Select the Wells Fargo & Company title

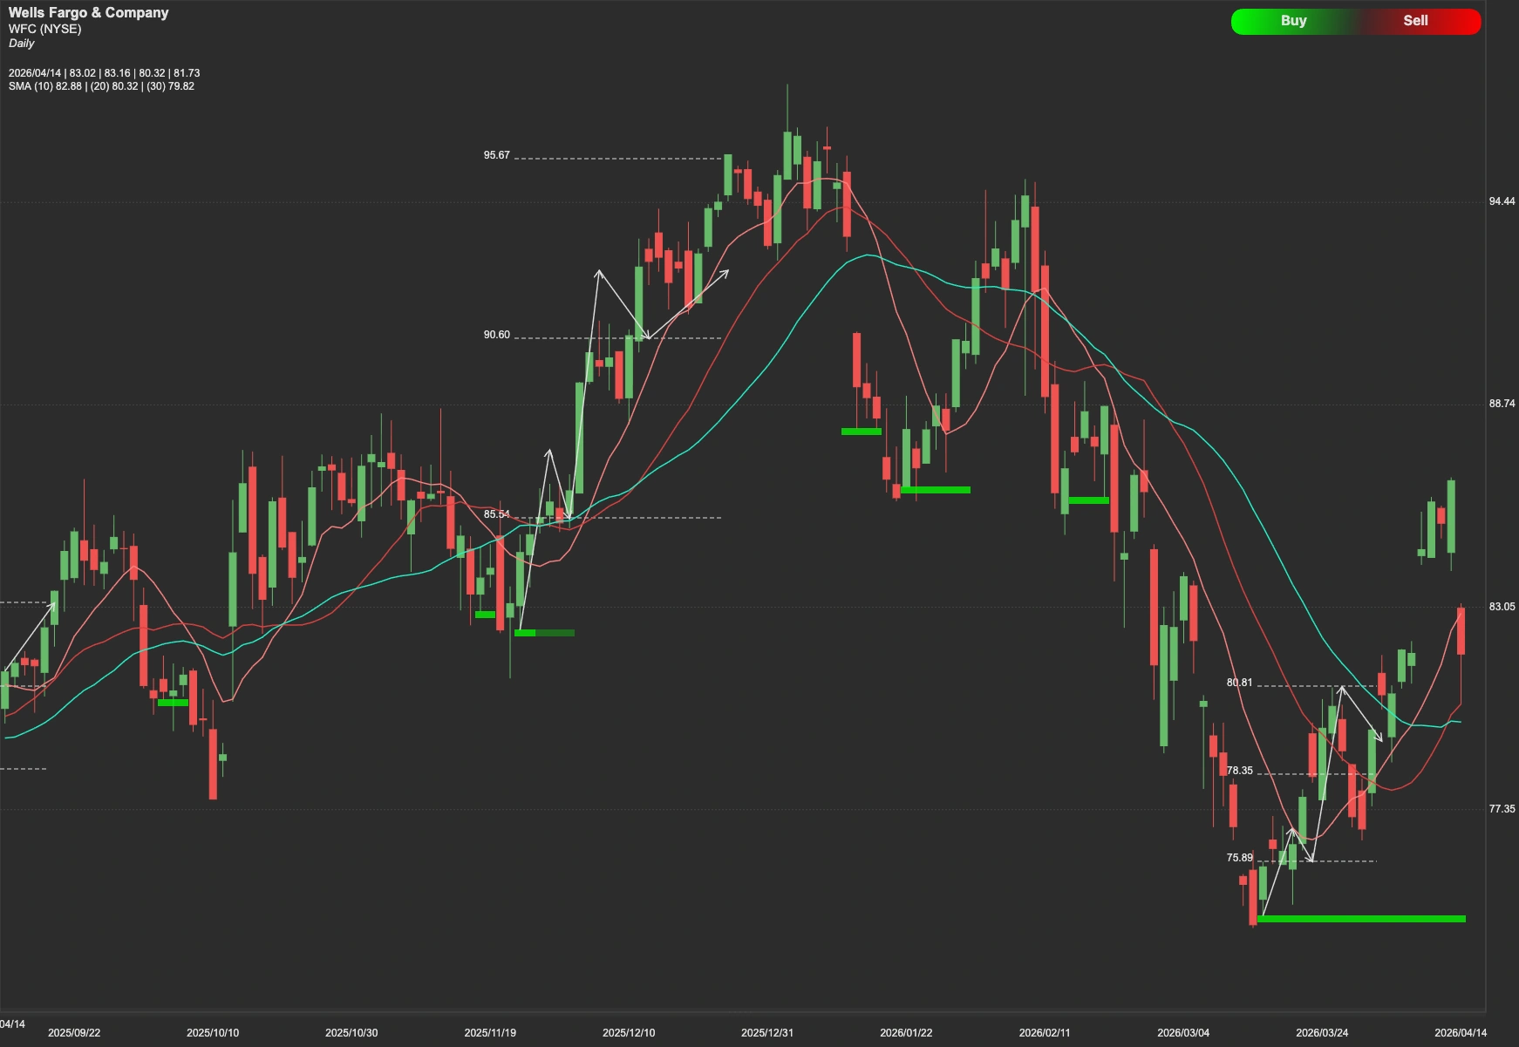click(x=87, y=12)
